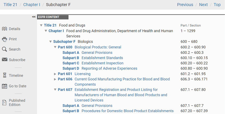
Task: Open Subpart D Reporting of Adverse Experiences
Action: tap(109, 68)
